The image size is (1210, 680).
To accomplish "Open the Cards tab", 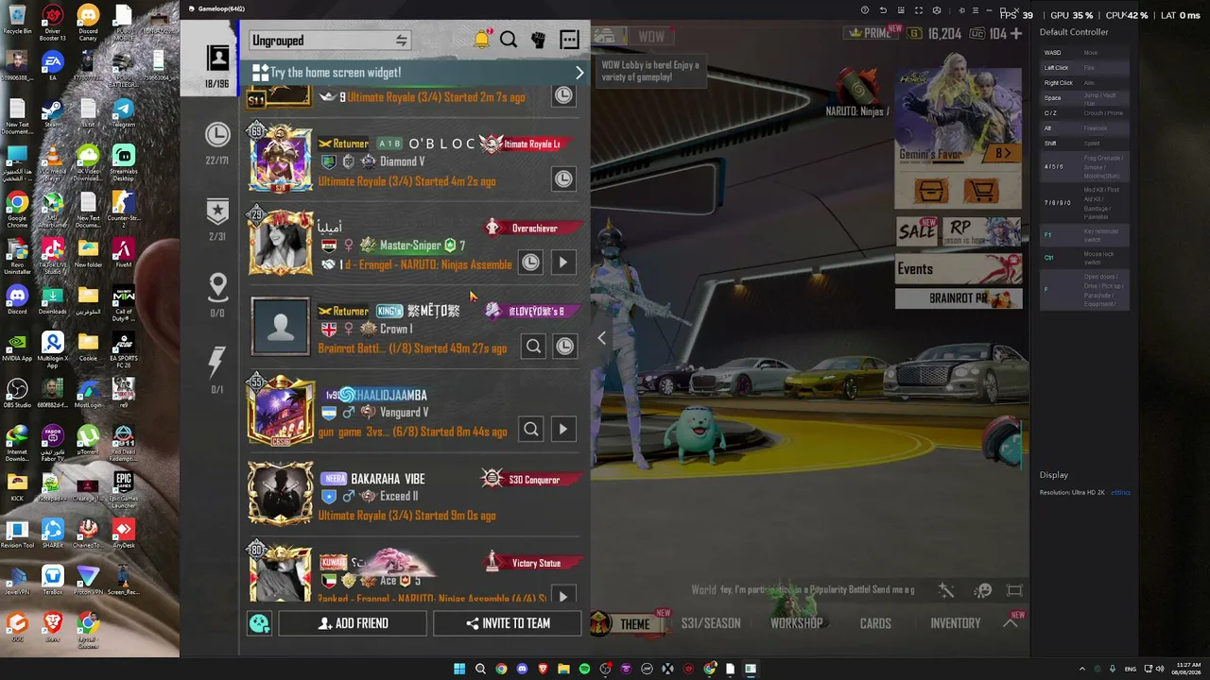I will (x=875, y=623).
